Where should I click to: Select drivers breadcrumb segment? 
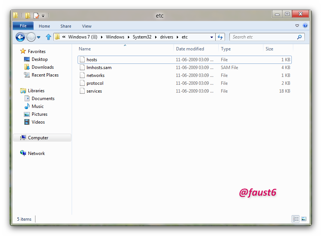166,37
